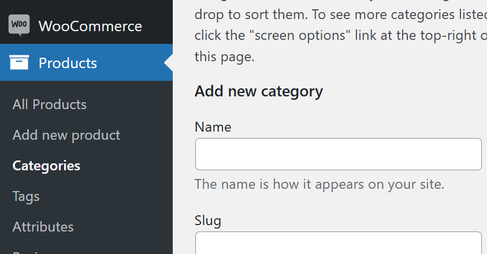Click the Products menu arrow pointer
The height and width of the screenshot is (254, 487).
click(x=169, y=62)
